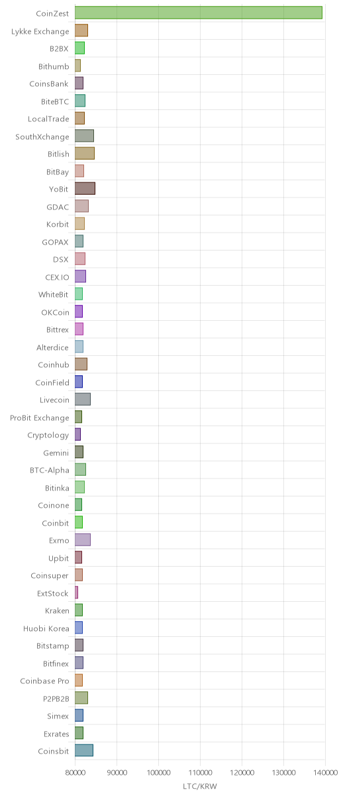Click the Exmo purple bar
Viewport: 339px width, 798px height.
tap(83, 540)
